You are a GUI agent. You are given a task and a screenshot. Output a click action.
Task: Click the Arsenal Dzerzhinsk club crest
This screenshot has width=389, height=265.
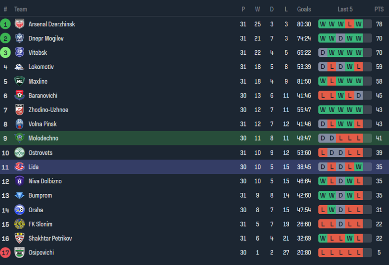click(x=19, y=24)
